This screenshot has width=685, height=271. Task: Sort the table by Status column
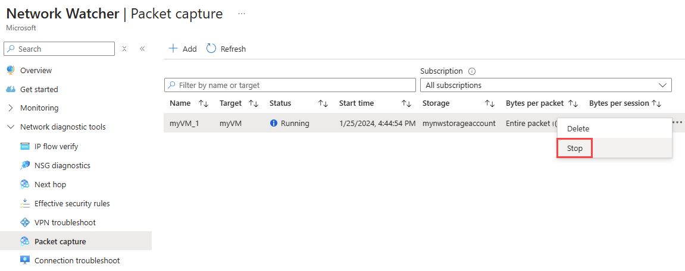tap(323, 103)
